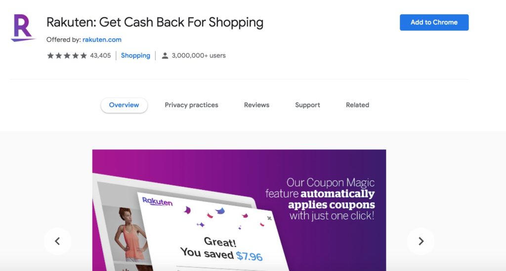Click the Rakuten logo inside the popup preview
This screenshot has height=271, width=506.
(158, 202)
